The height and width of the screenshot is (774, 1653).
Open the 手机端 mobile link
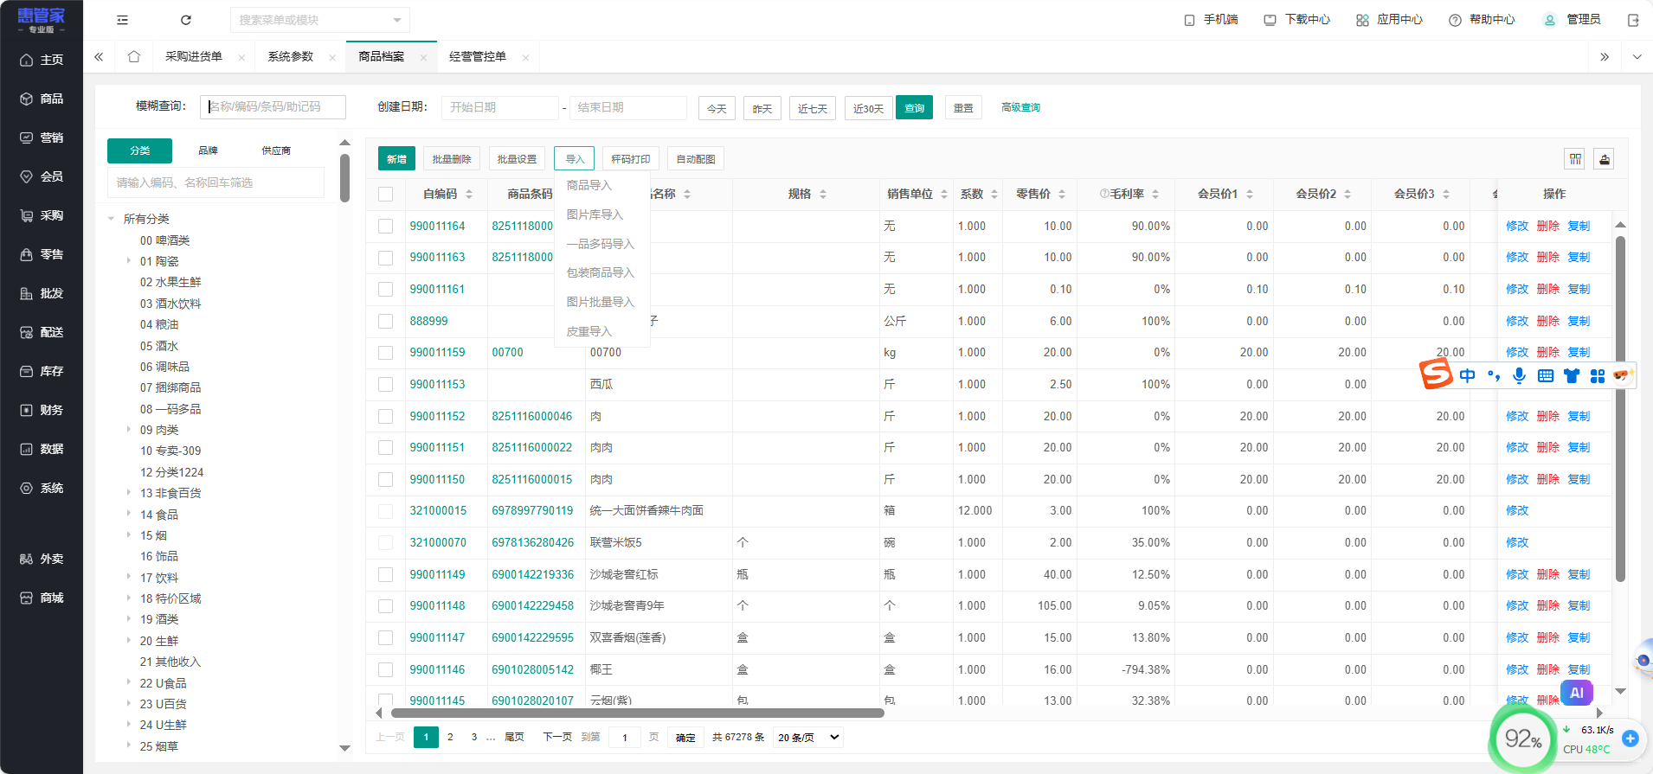click(x=1211, y=20)
